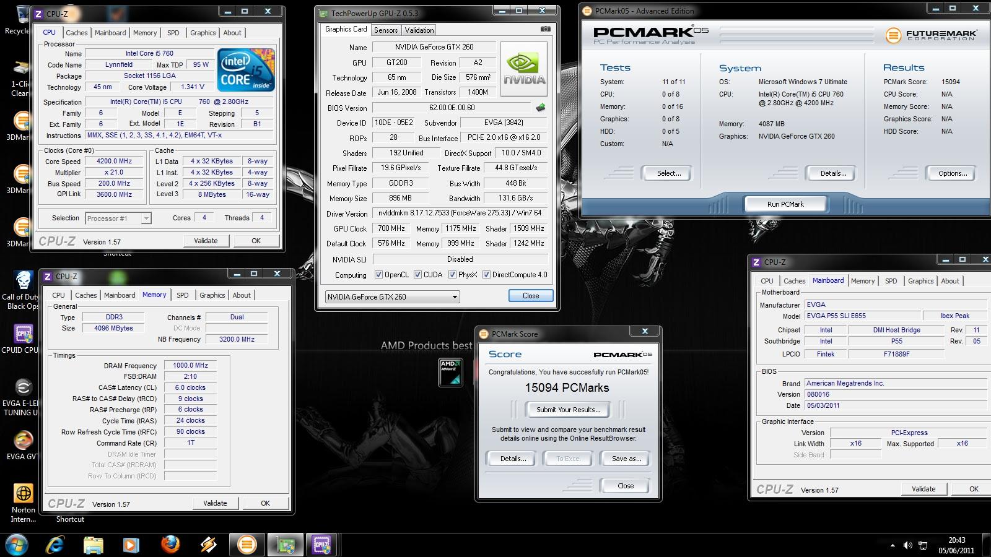The width and height of the screenshot is (991, 557).
Task: Click the GPU-Z taskbar button
Action: 286,545
